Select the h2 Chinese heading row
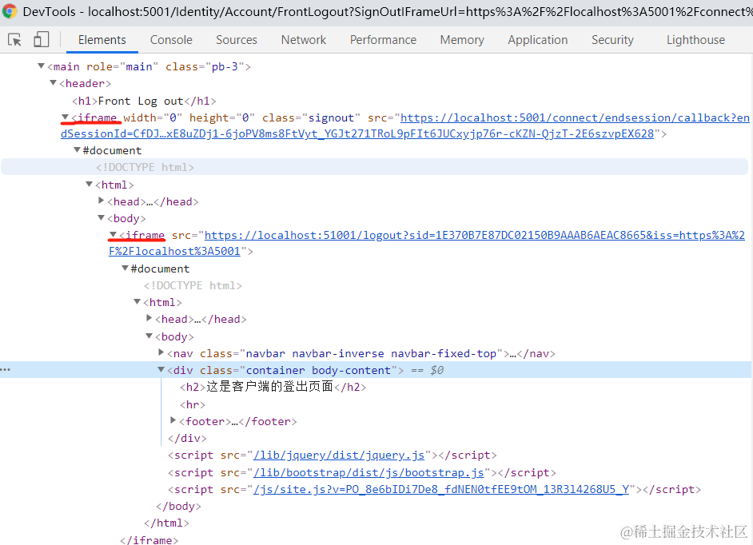Screen dimensions: 753x545 [x=273, y=387]
